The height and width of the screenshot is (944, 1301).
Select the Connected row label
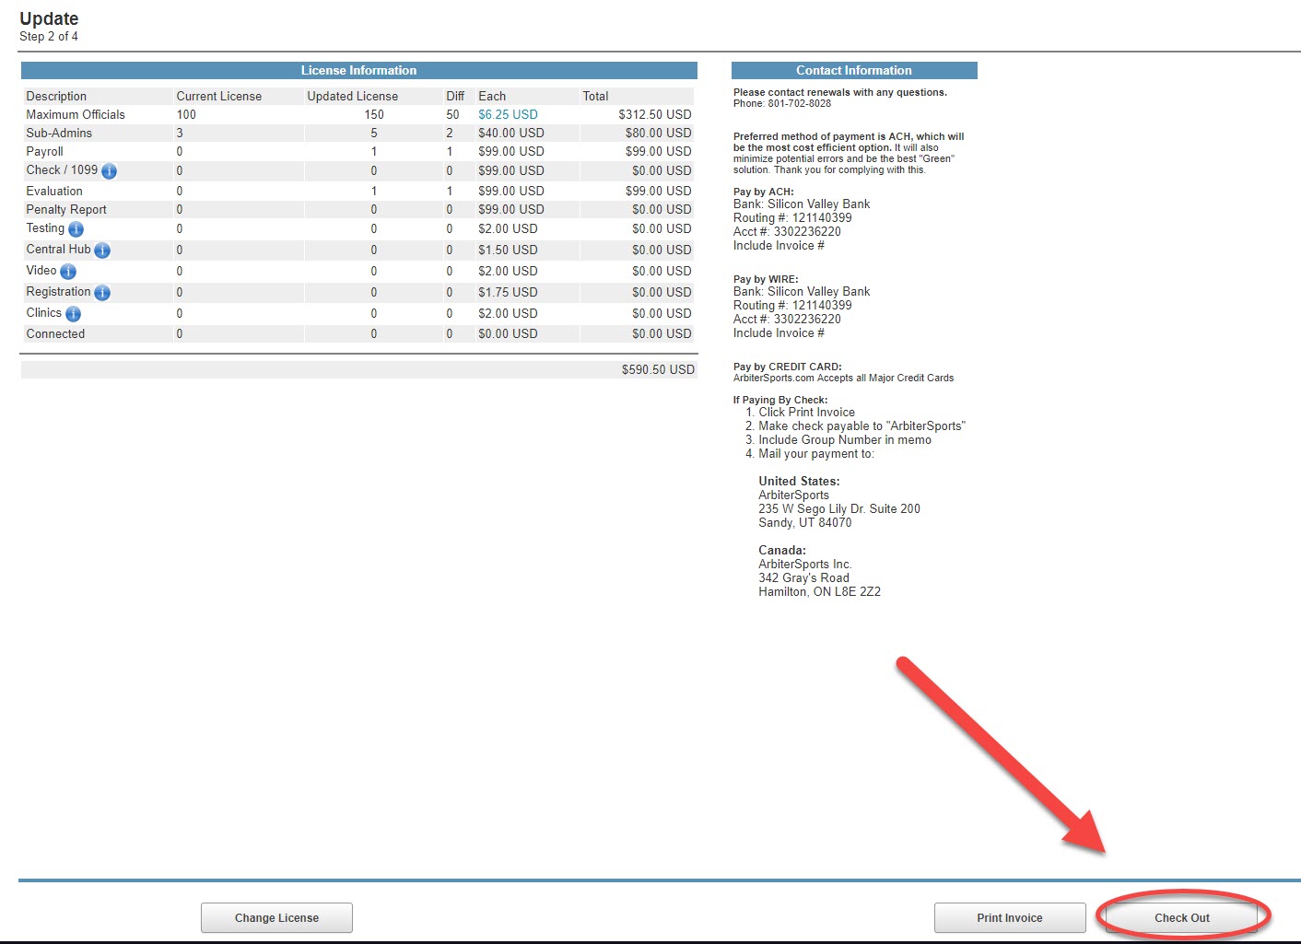(x=55, y=334)
